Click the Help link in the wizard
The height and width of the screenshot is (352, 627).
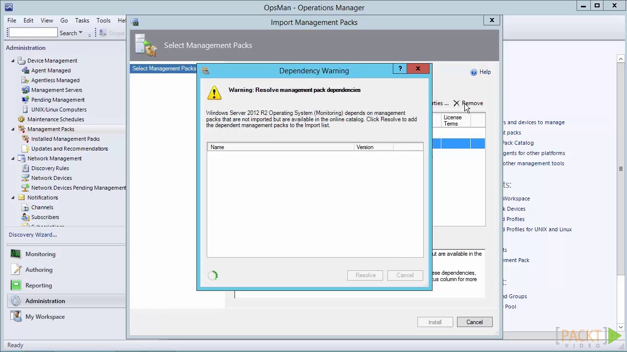pyautogui.click(x=485, y=72)
